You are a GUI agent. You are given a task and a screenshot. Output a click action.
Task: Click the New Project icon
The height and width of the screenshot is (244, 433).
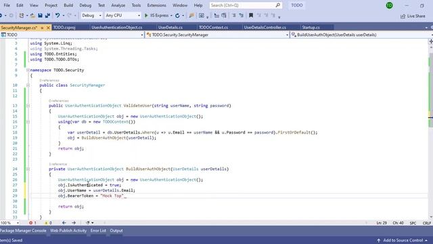point(21,16)
